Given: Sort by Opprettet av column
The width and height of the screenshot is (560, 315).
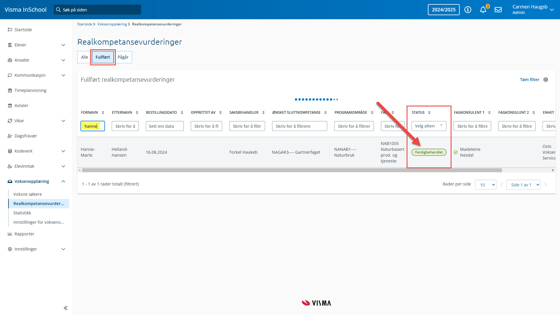Looking at the screenshot, I should [220, 113].
